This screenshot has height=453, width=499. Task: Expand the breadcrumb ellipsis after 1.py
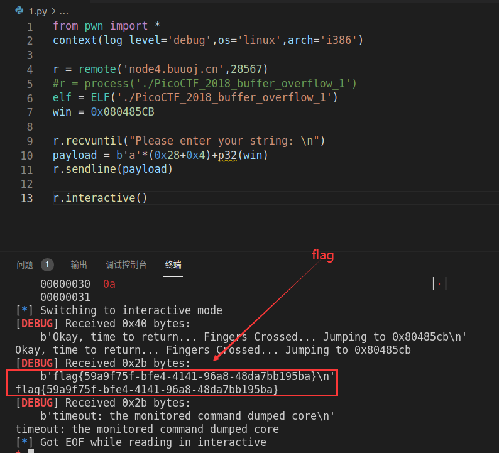63,11
